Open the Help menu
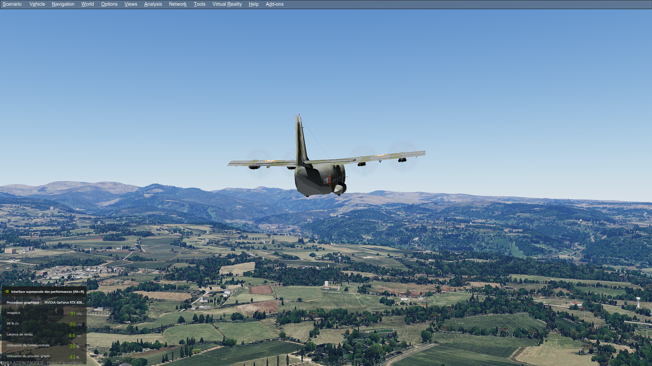Image resolution: width=652 pixels, height=366 pixels. pos(253,4)
